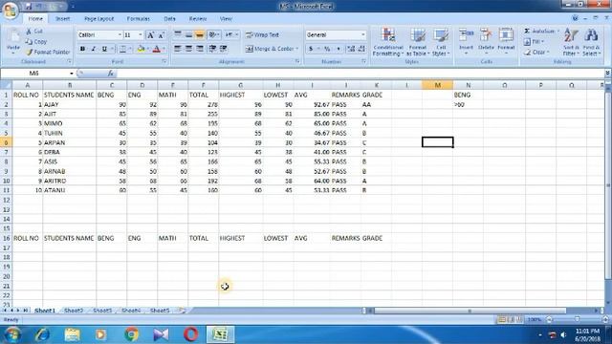
Task: Click the zoom slider
Action: click(577, 319)
